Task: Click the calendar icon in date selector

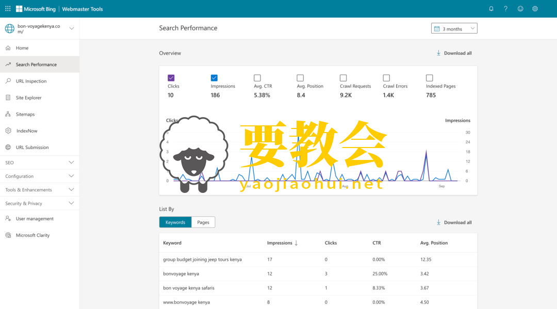Action: [x=437, y=29]
